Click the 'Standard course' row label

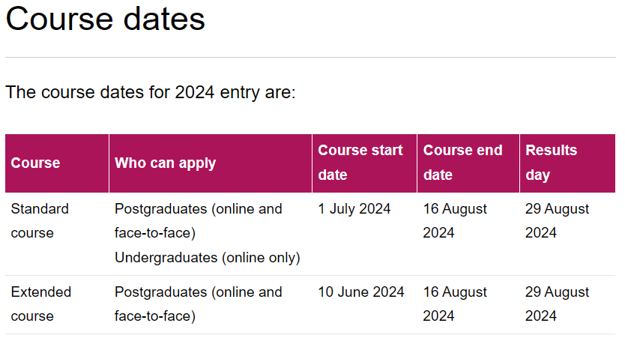pyautogui.click(x=40, y=221)
